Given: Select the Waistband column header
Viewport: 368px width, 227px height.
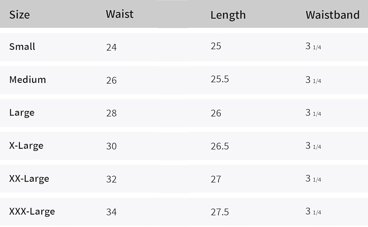Looking at the screenshot, I should tap(332, 15).
